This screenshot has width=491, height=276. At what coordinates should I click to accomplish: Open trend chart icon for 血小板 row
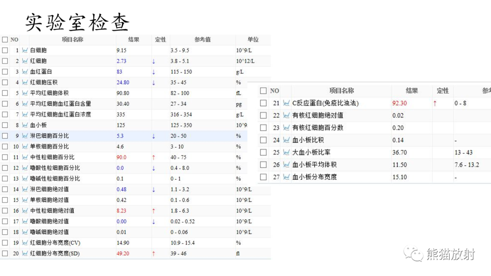(x=25, y=125)
